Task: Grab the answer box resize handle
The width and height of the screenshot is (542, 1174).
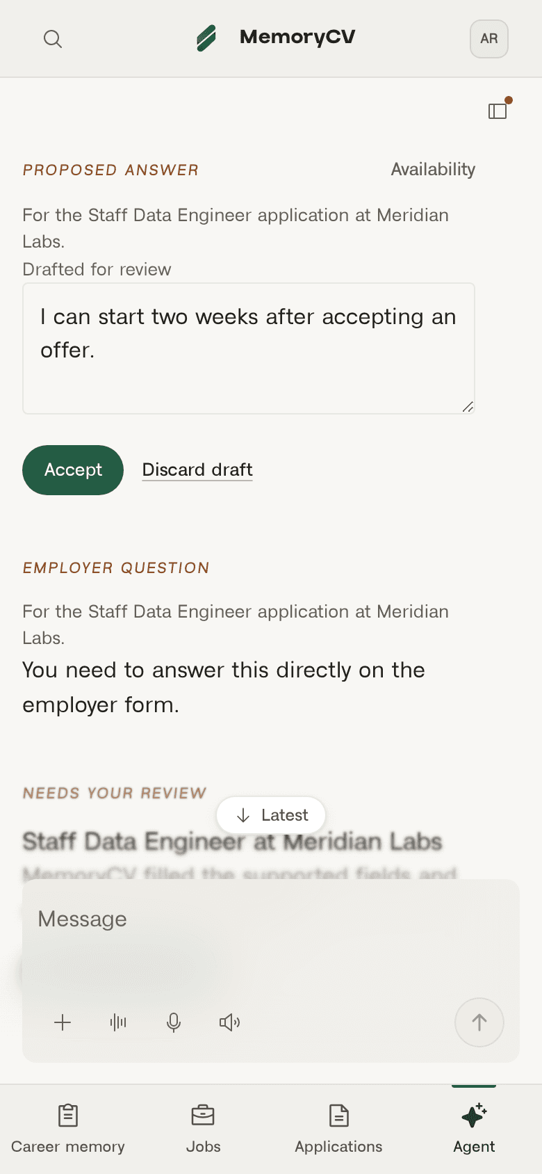Action: click(468, 408)
